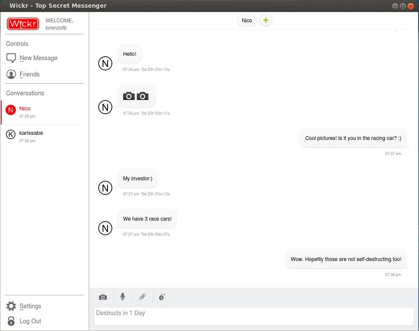Click karissabe's K avatar icon
Image resolution: width=419 pixels, height=331 pixels.
[x=11, y=134]
